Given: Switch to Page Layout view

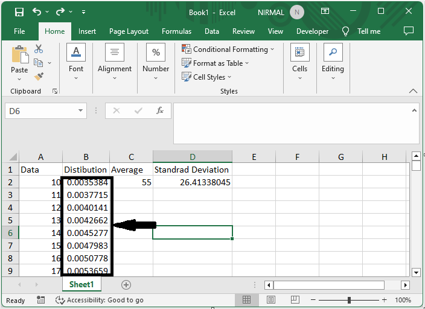Looking at the screenshot, I should (x=271, y=300).
